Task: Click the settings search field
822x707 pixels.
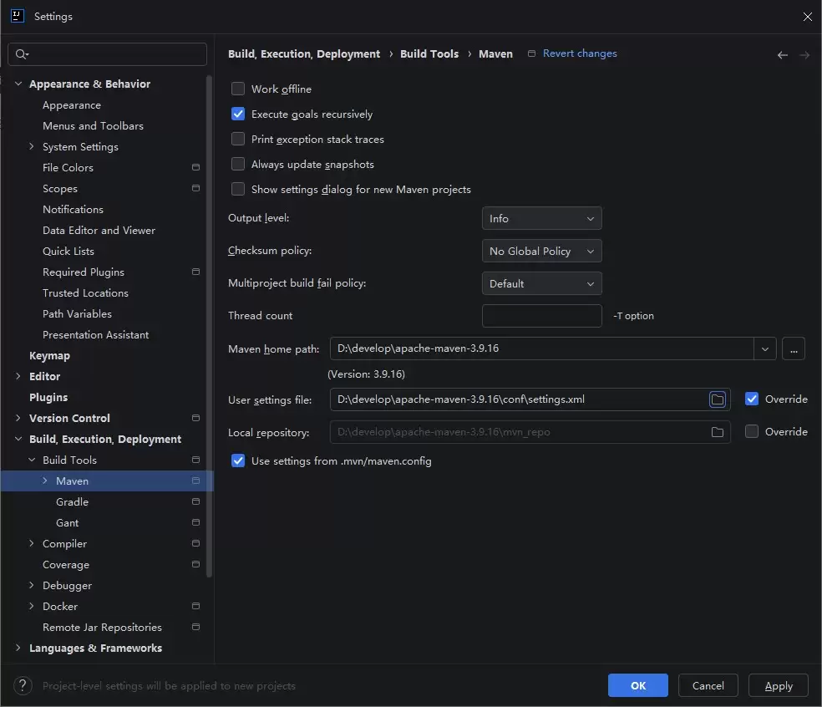Action: [108, 54]
